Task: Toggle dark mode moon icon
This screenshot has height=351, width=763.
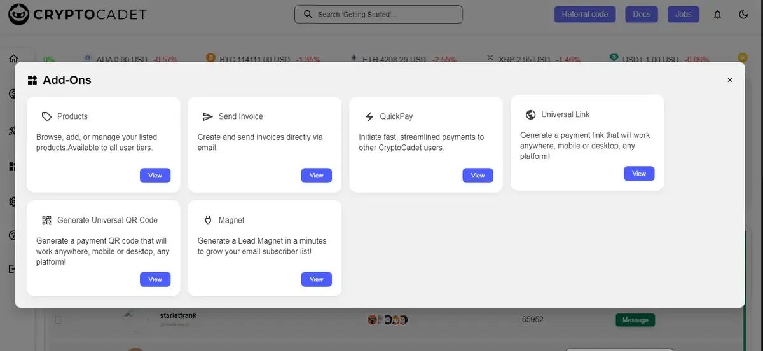Action: (x=743, y=14)
